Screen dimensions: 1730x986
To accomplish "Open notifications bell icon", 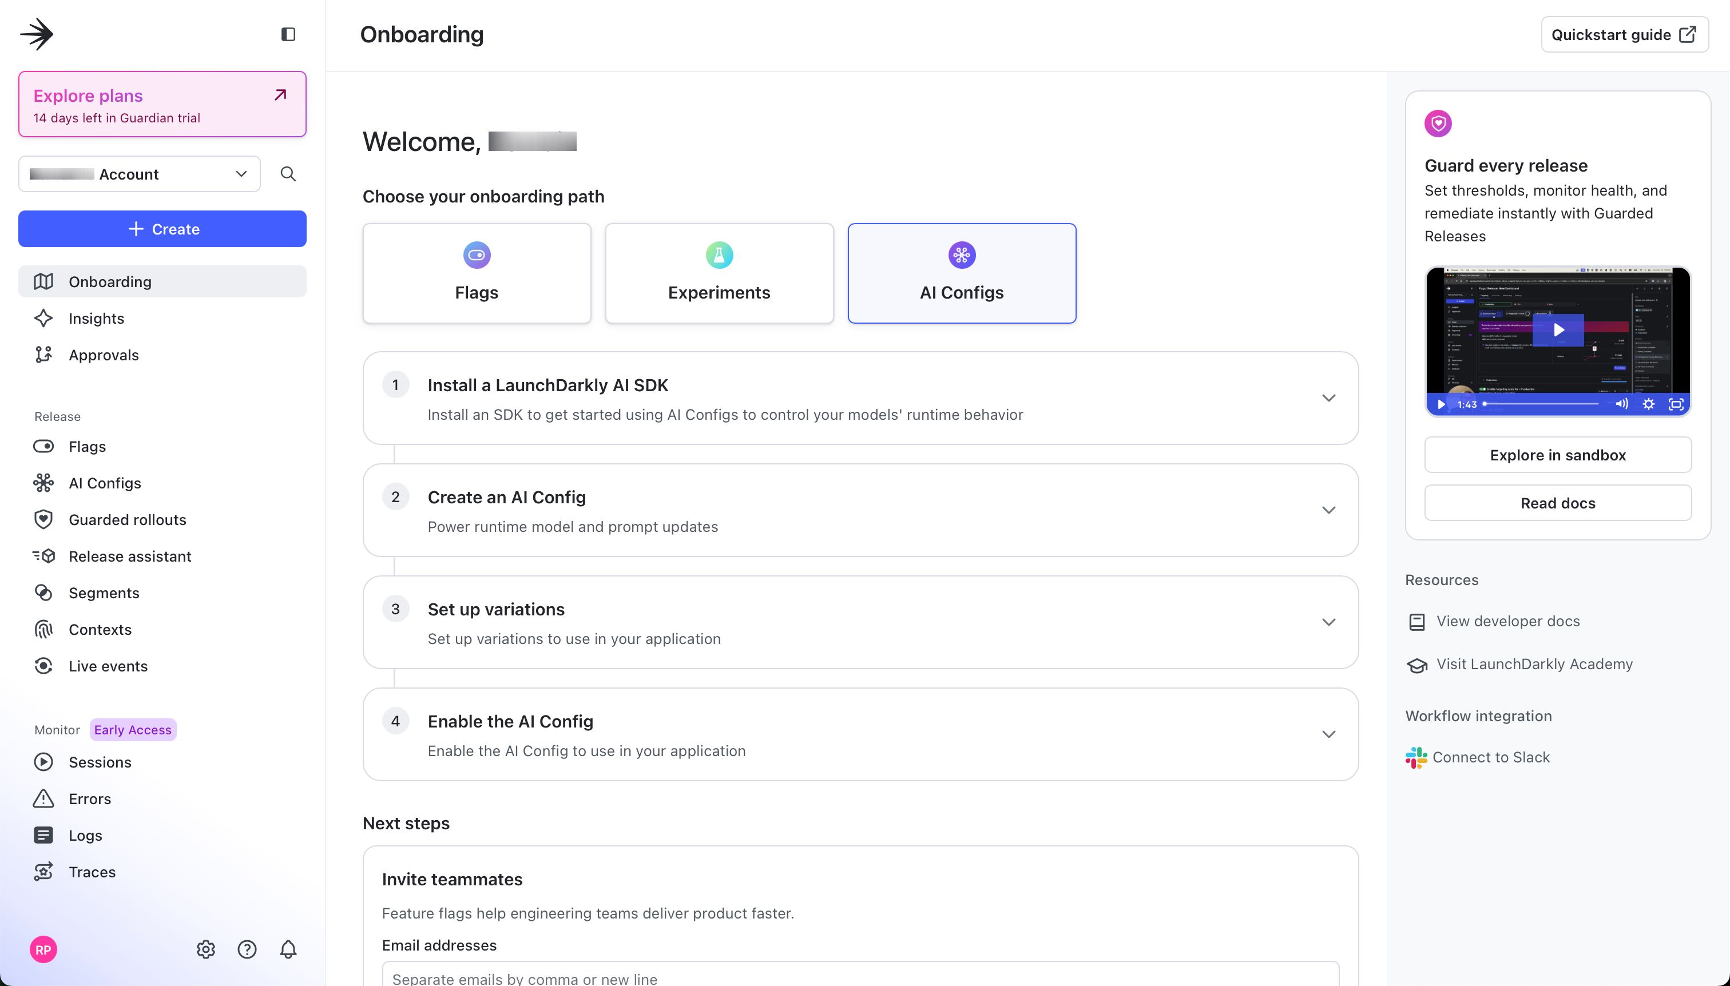I will 288,949.
